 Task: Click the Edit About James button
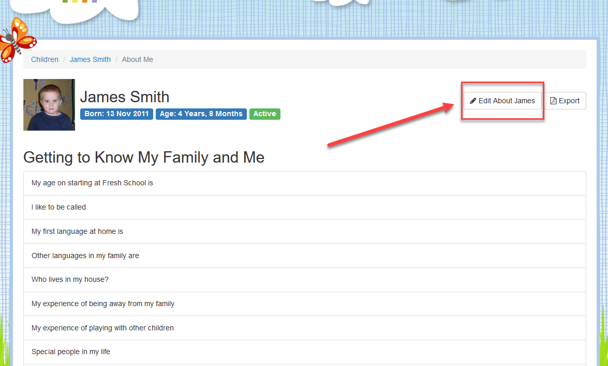pos(502,101)
